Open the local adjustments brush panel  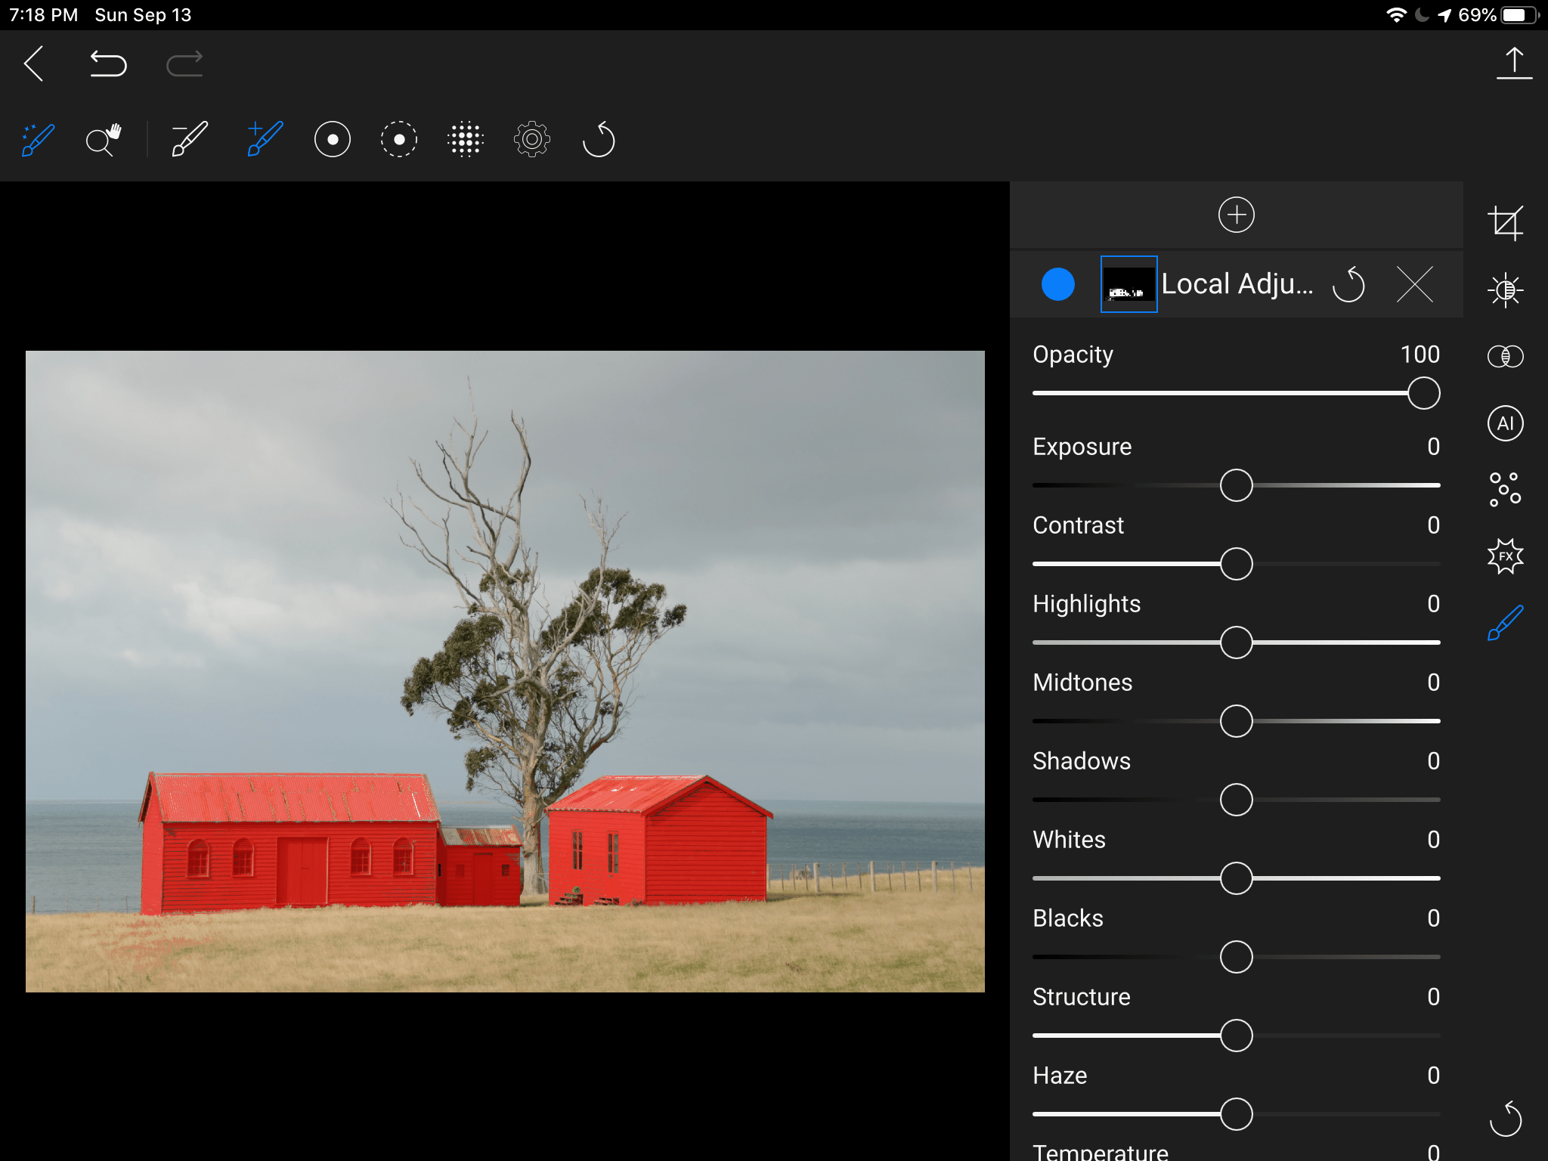(1506, 623)
